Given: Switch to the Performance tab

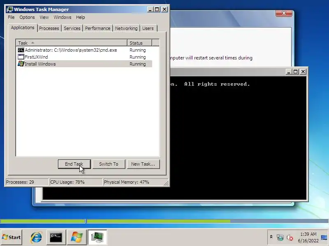Looking at the screenshot, I should pyautogui.click(x=97, y=28).
